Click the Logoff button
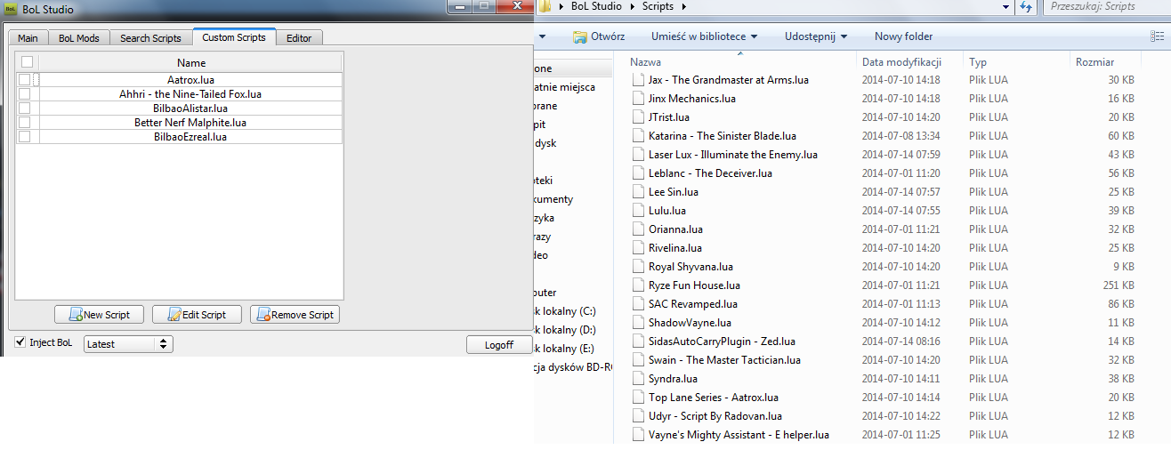This screenshot has width=1171, height=450. (x=498, y=344)
